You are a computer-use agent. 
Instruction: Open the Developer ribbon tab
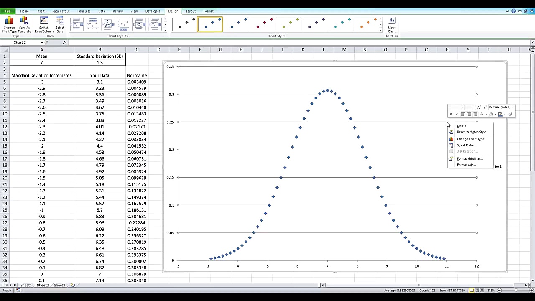click(x=153, y=11)
